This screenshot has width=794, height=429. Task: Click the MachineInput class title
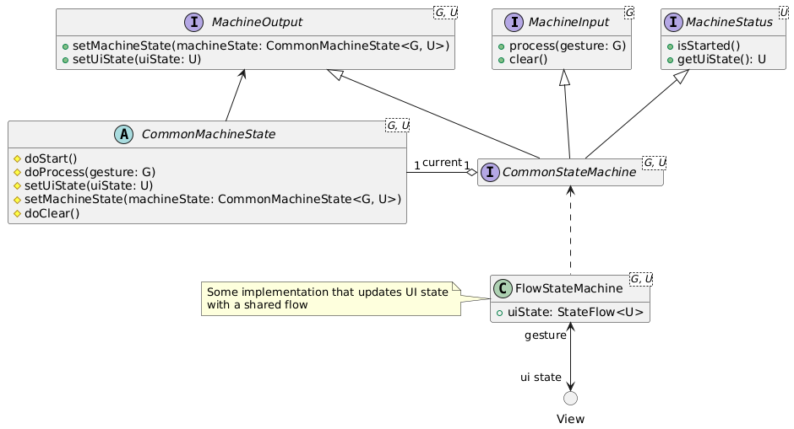click(x=568, y=22)
